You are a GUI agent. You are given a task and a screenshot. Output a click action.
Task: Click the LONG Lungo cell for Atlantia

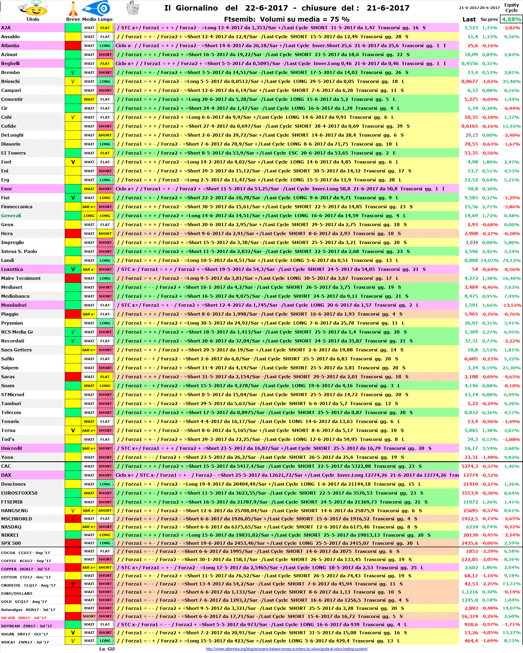click(105, 46)
